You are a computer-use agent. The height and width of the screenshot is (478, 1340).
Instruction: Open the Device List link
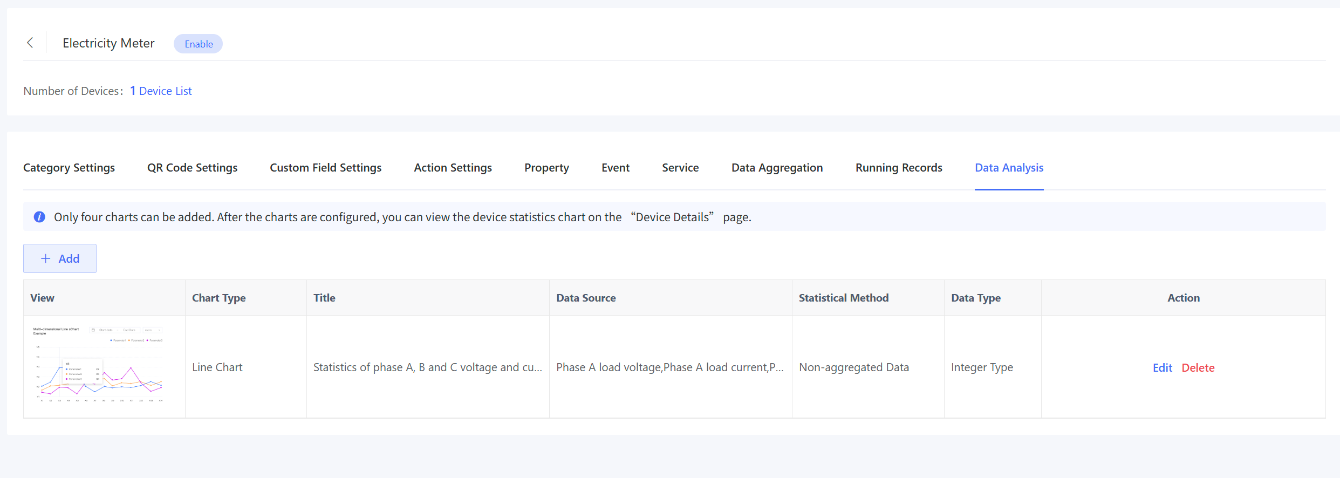(x=165, y=91)
